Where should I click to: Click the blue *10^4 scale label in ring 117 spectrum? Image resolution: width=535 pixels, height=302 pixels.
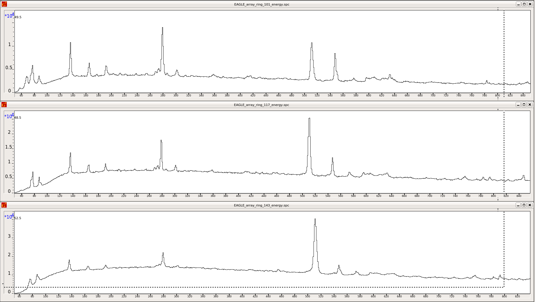9,116
